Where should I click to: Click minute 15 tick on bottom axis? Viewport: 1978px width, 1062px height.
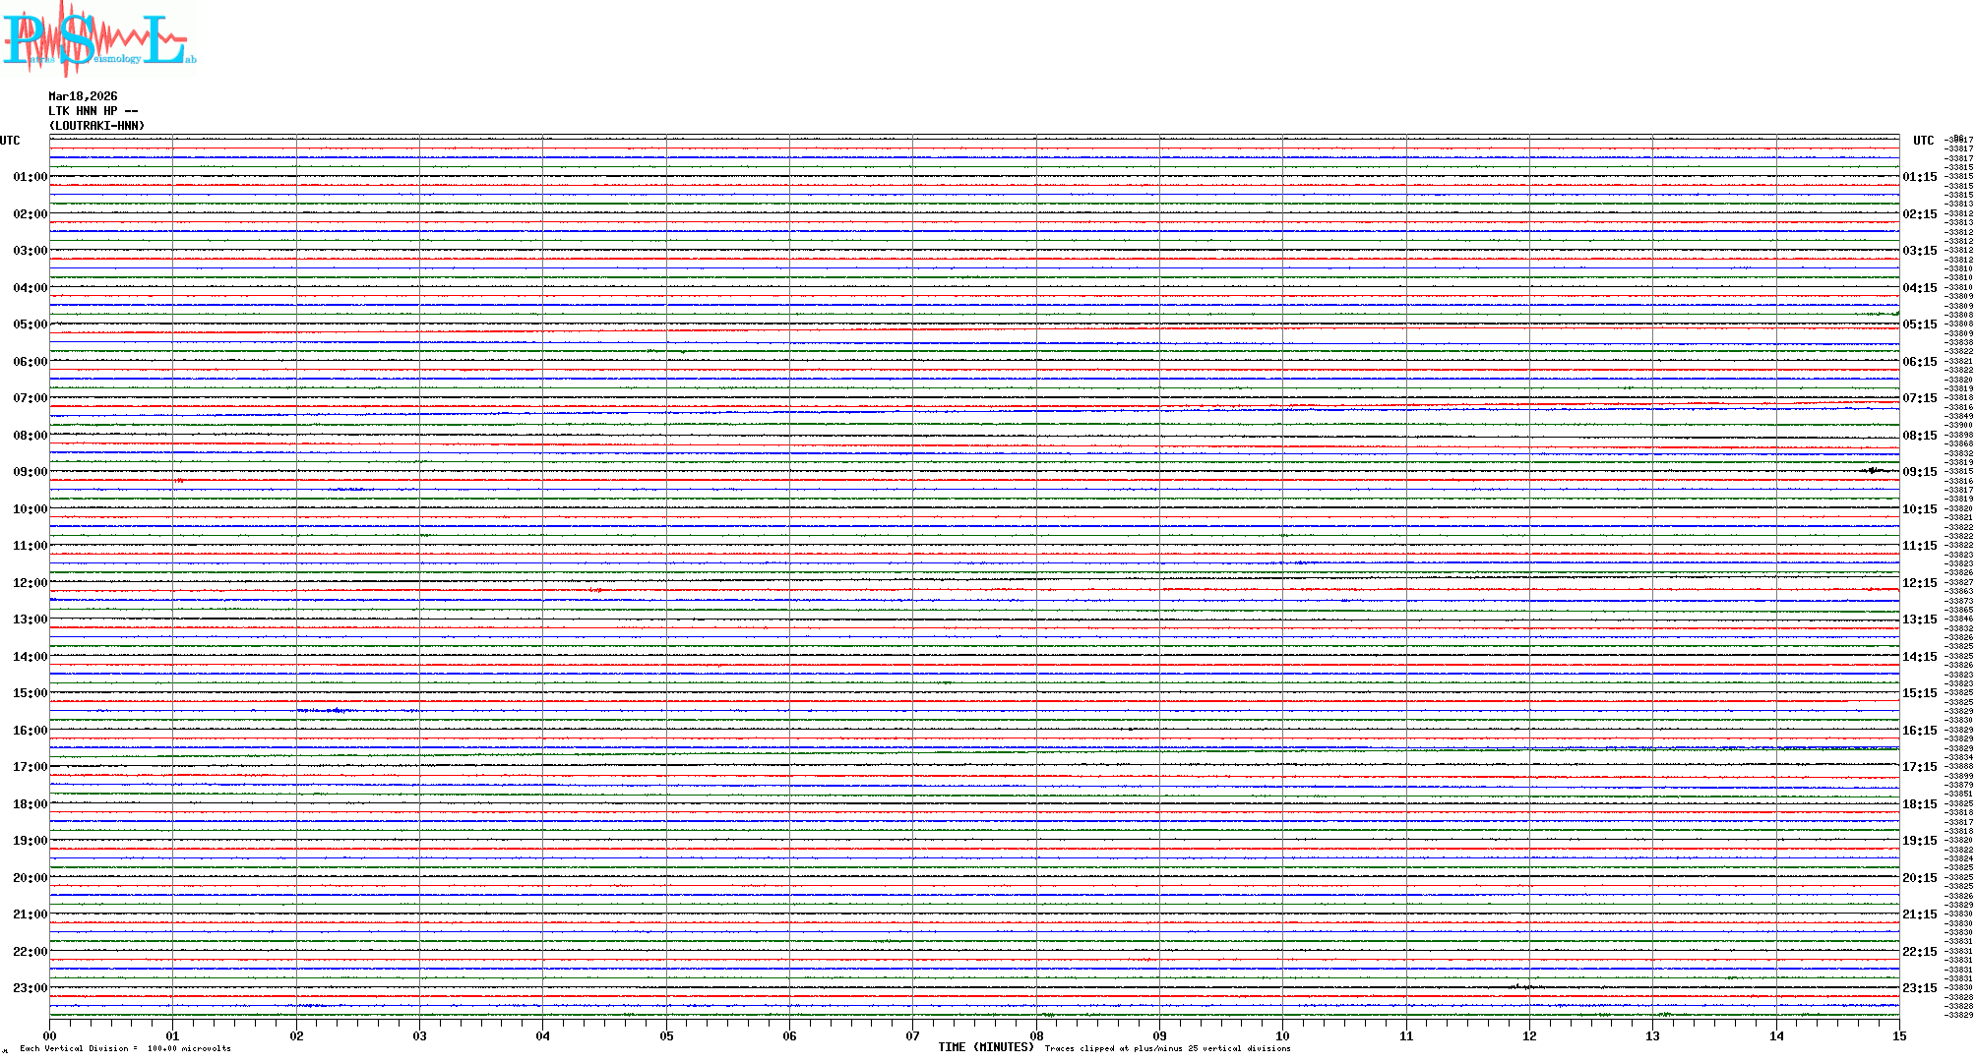(x=1898, y=1035)
